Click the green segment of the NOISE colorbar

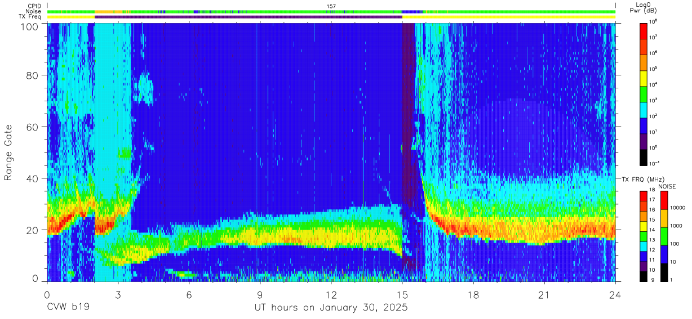pyautogui.click(x=664, y=235)
